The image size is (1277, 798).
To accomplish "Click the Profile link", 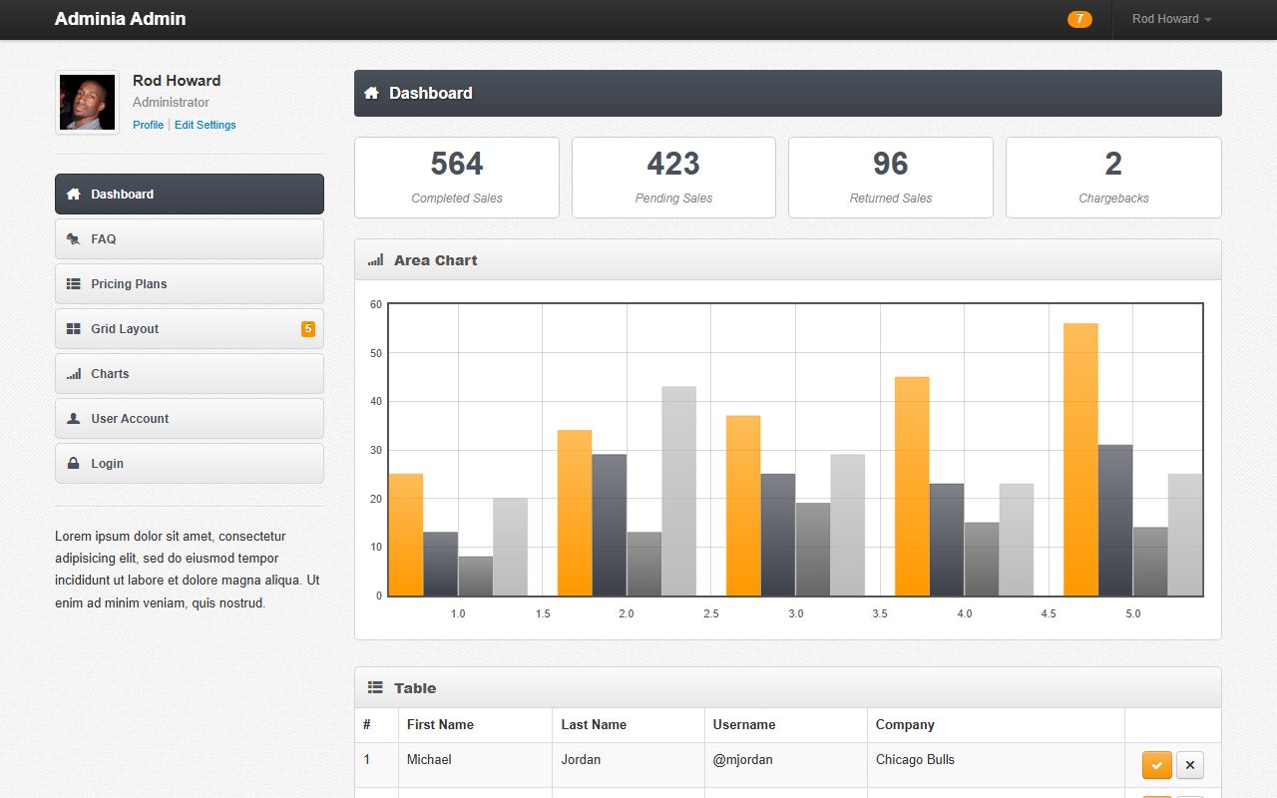I will pos(148,125).
